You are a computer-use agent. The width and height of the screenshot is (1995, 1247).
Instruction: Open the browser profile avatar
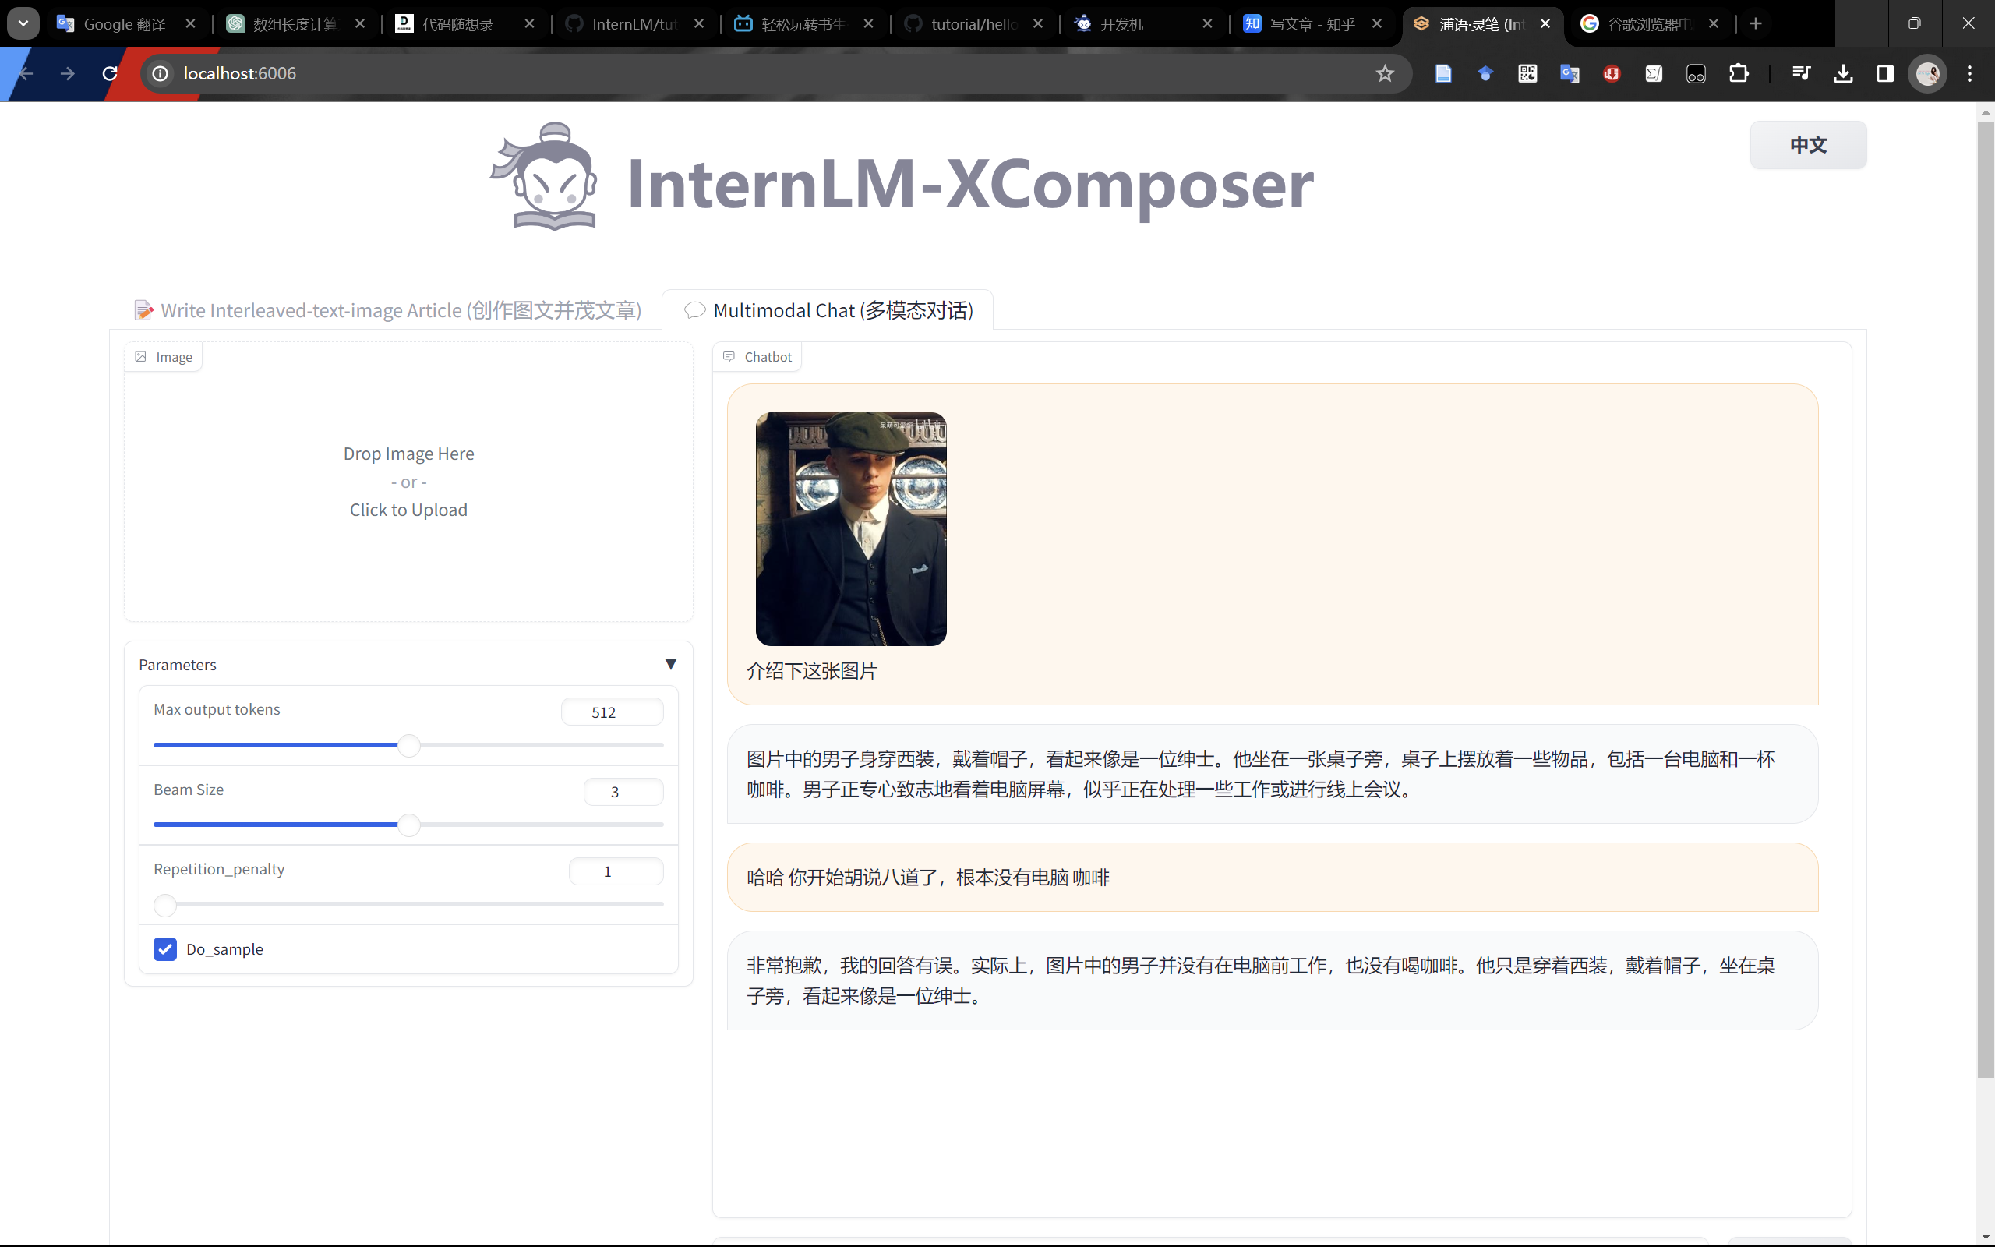click(1929, 73)
